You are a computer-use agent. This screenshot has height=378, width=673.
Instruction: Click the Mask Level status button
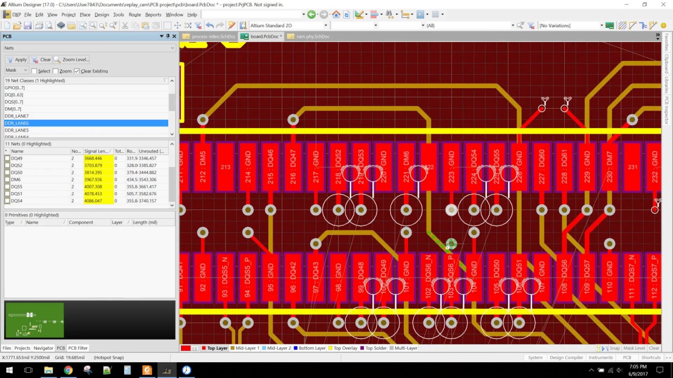tap(634, 348)
